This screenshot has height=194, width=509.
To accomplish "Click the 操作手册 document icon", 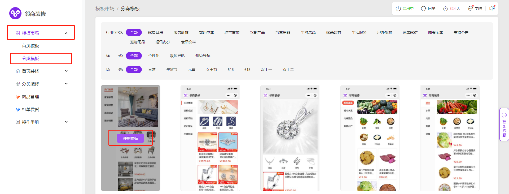I will 18,122.
